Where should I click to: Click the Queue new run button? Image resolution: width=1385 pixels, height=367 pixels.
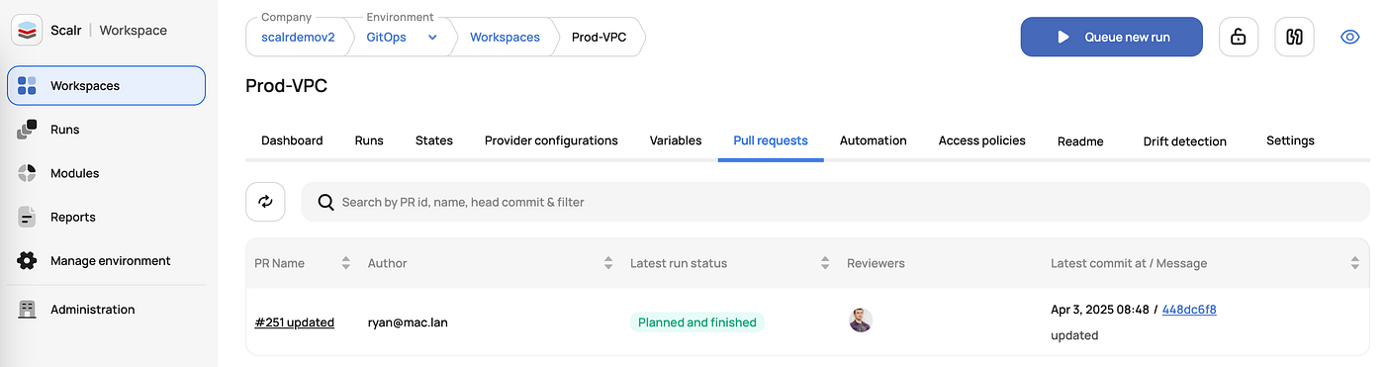[1112, 37]
